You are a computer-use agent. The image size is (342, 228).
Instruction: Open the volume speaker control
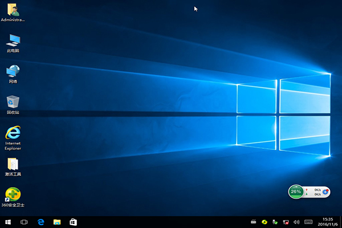(x=296, y=221)
